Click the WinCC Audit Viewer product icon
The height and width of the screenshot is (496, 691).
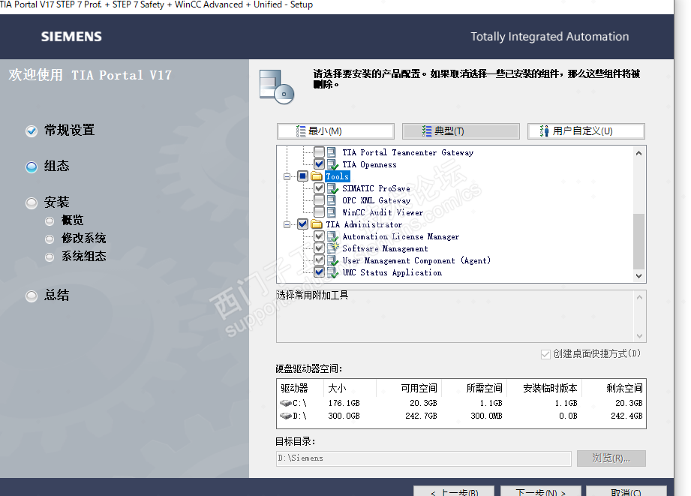tap(332, 212)
